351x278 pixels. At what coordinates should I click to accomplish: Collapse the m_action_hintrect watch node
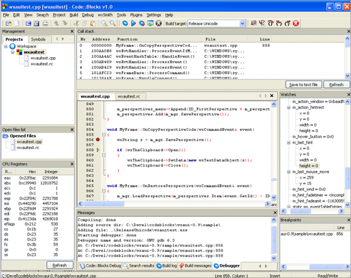289,107
